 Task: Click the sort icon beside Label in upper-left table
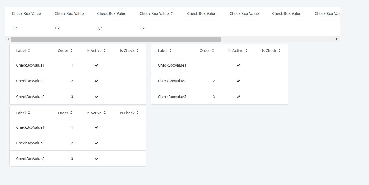pos(29,51)
